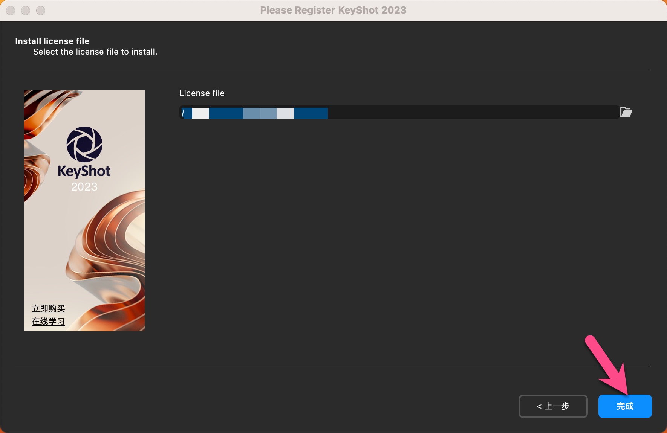The width and height of the screenshot is (667, 433).
Task: Click the 完成 finish button
Action: tap(625, 406)
